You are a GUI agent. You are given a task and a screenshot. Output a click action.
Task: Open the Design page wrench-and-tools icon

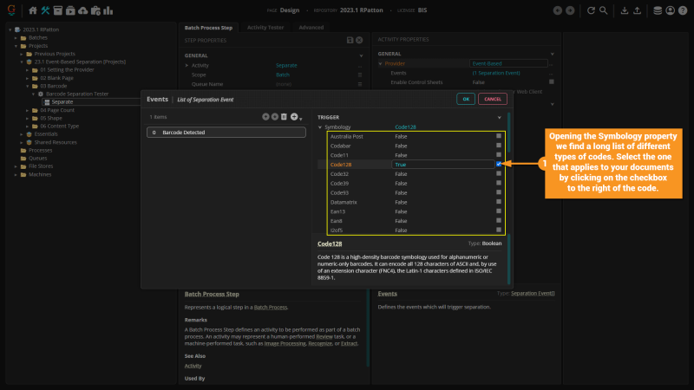tap(45, 10)
